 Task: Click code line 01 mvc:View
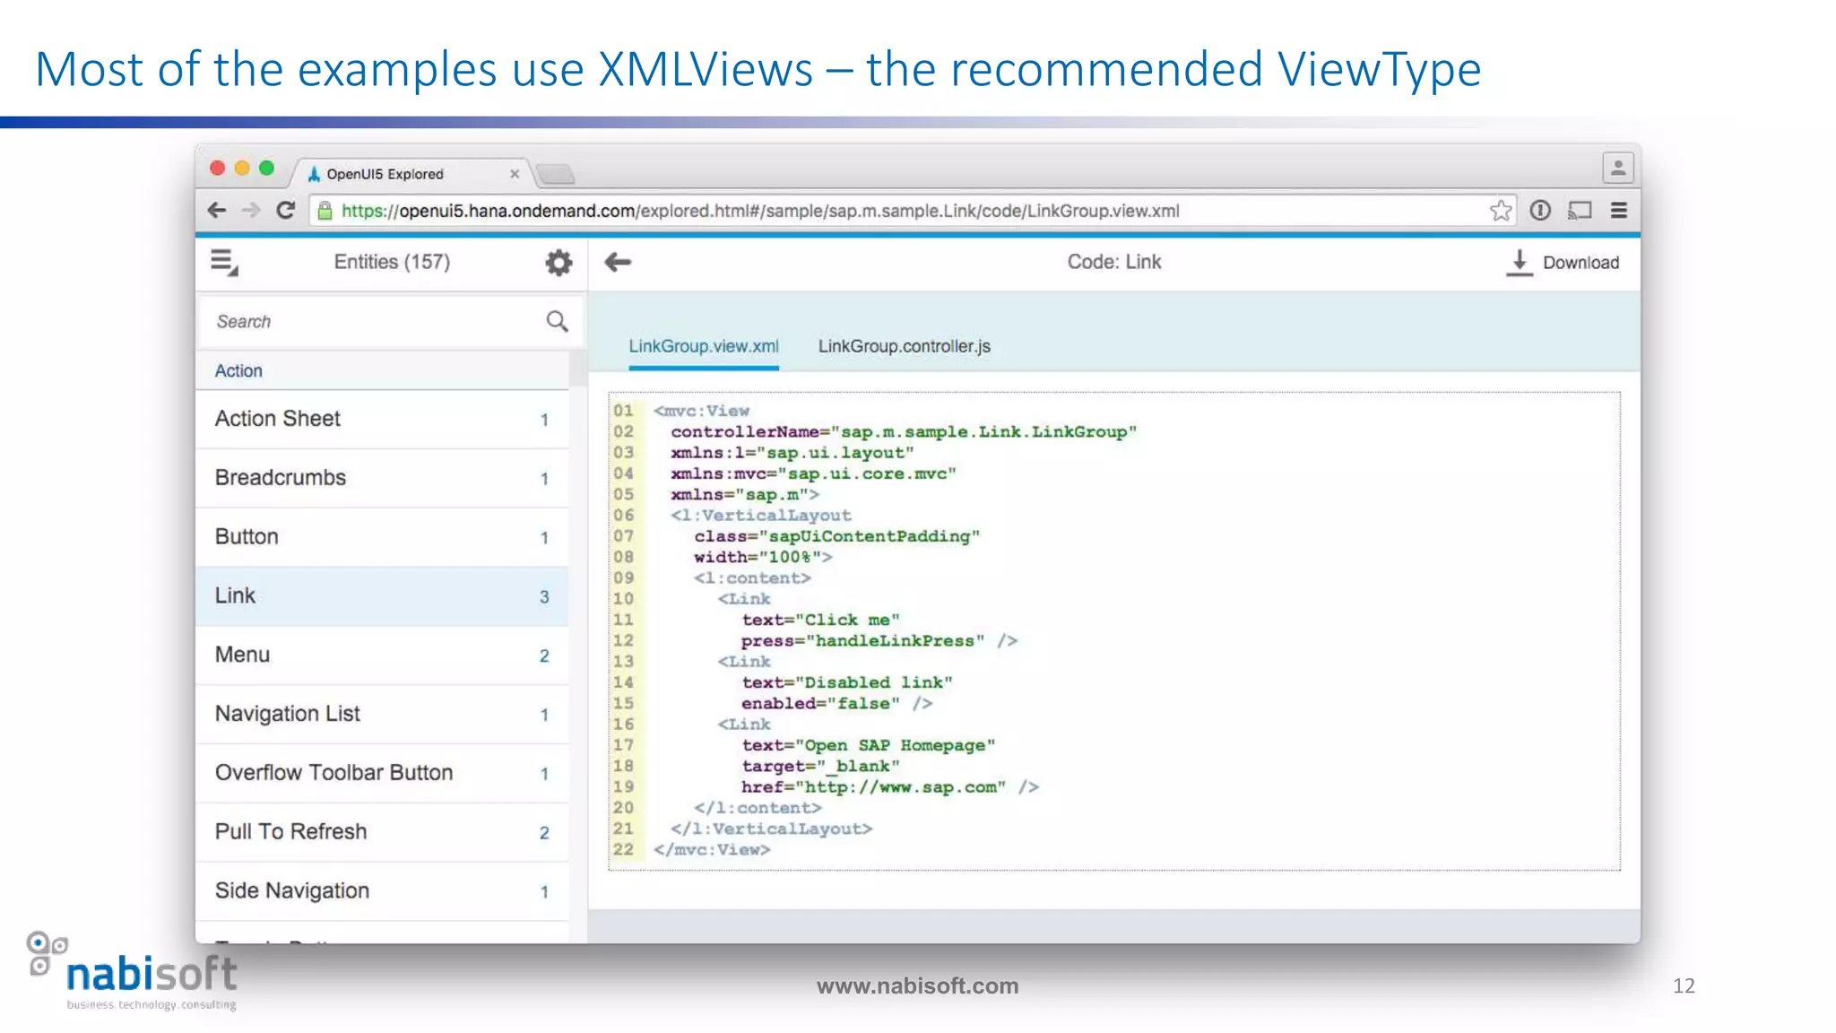(701, 411)
